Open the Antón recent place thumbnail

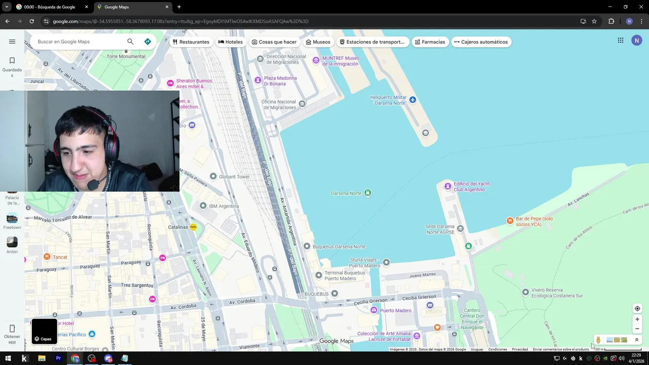coord(12,242)
